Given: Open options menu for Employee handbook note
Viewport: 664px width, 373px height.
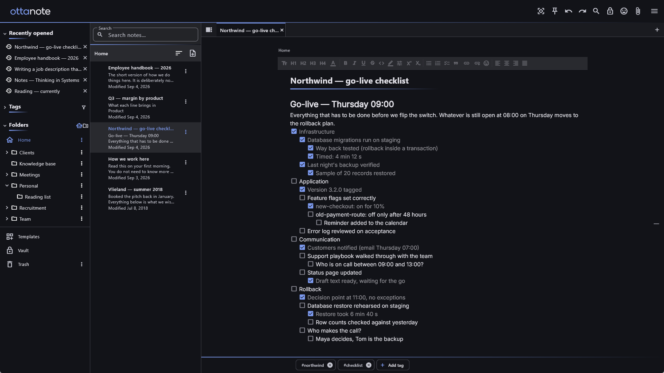Looking at the screenshot, I should 186,71.
